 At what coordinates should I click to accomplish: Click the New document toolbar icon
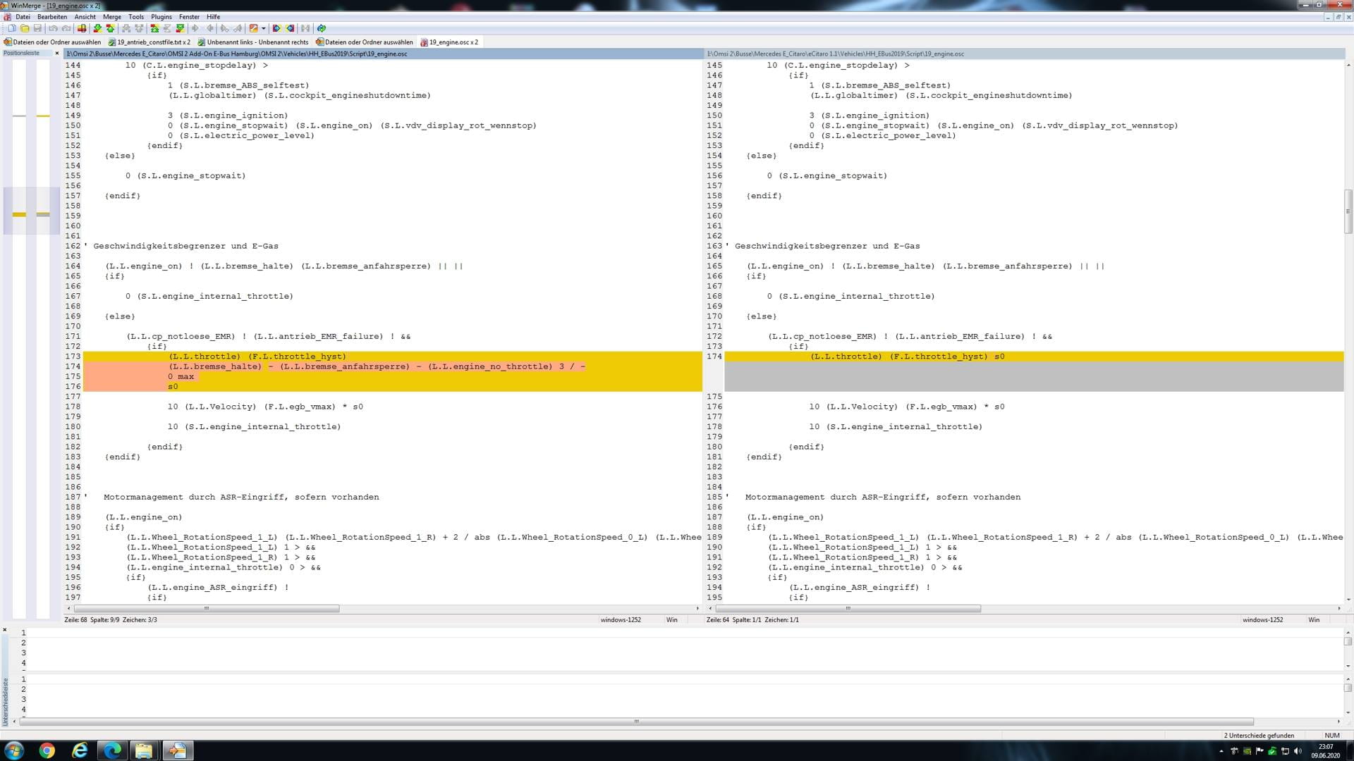pos(12,28)
